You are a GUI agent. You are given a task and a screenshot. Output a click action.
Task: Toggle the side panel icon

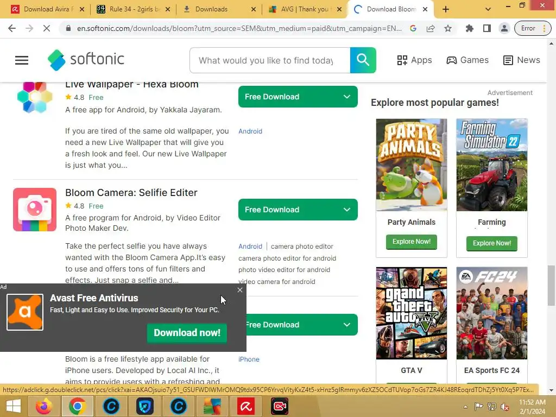(487, 28)
